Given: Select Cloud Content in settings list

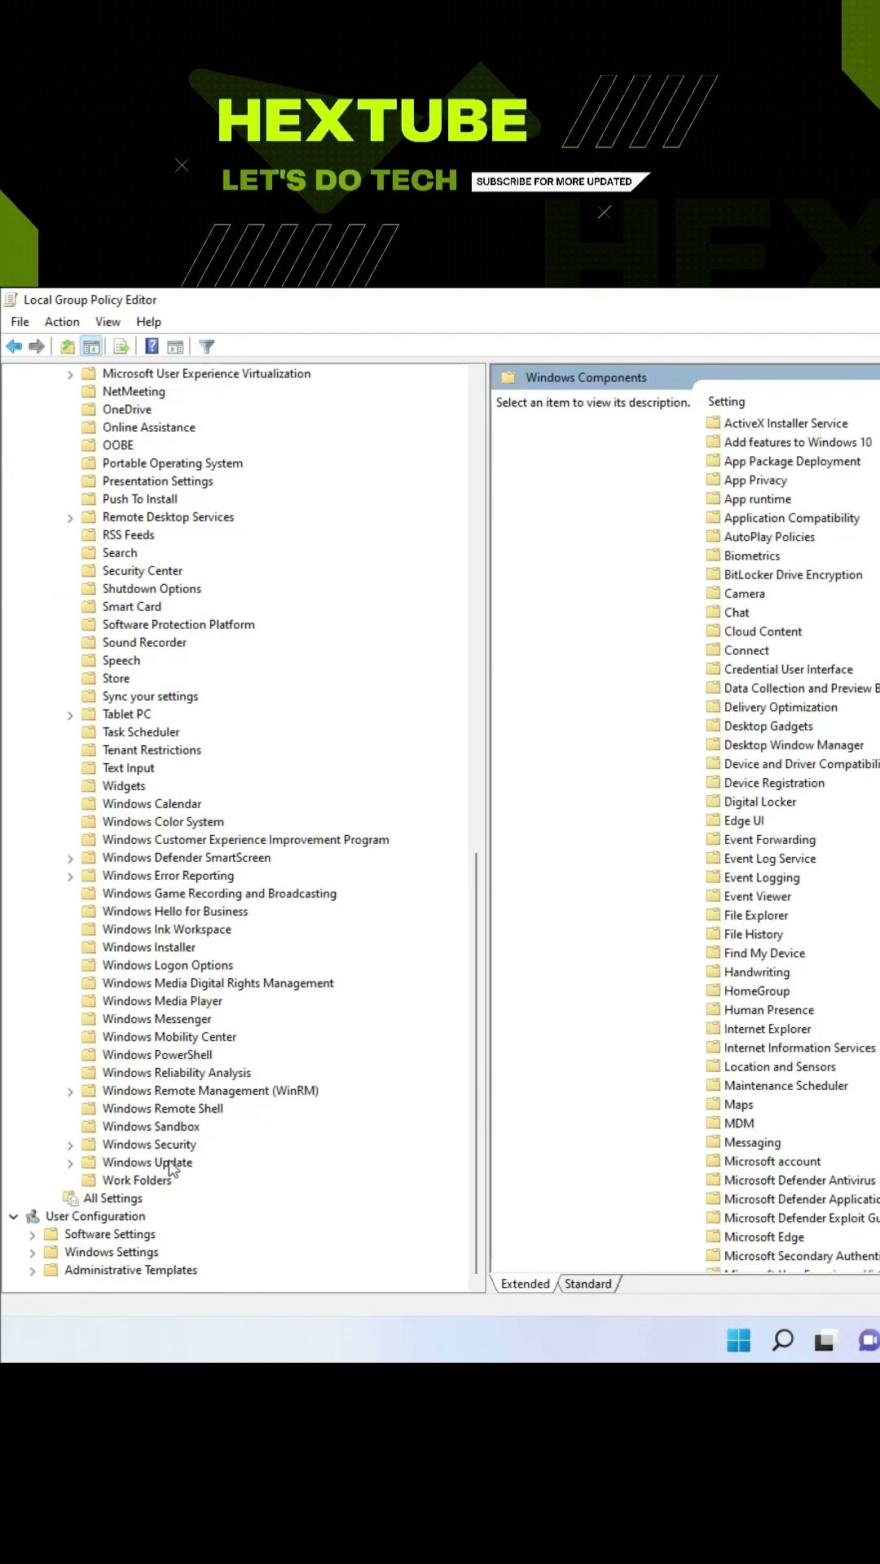Looking at the screenshot, I should click(x=763, y=631).
